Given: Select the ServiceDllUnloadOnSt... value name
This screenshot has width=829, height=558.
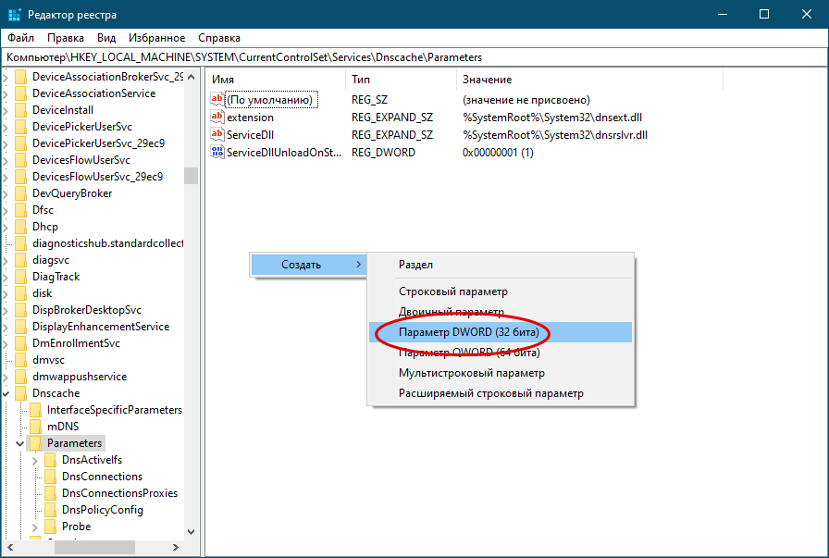Looking at the screenshot, I should 284,153.
